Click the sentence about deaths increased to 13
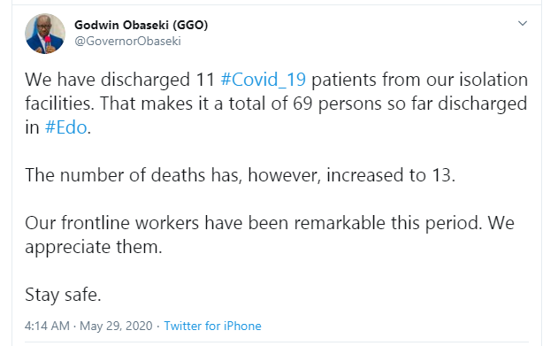 click(x=240, y=175)
